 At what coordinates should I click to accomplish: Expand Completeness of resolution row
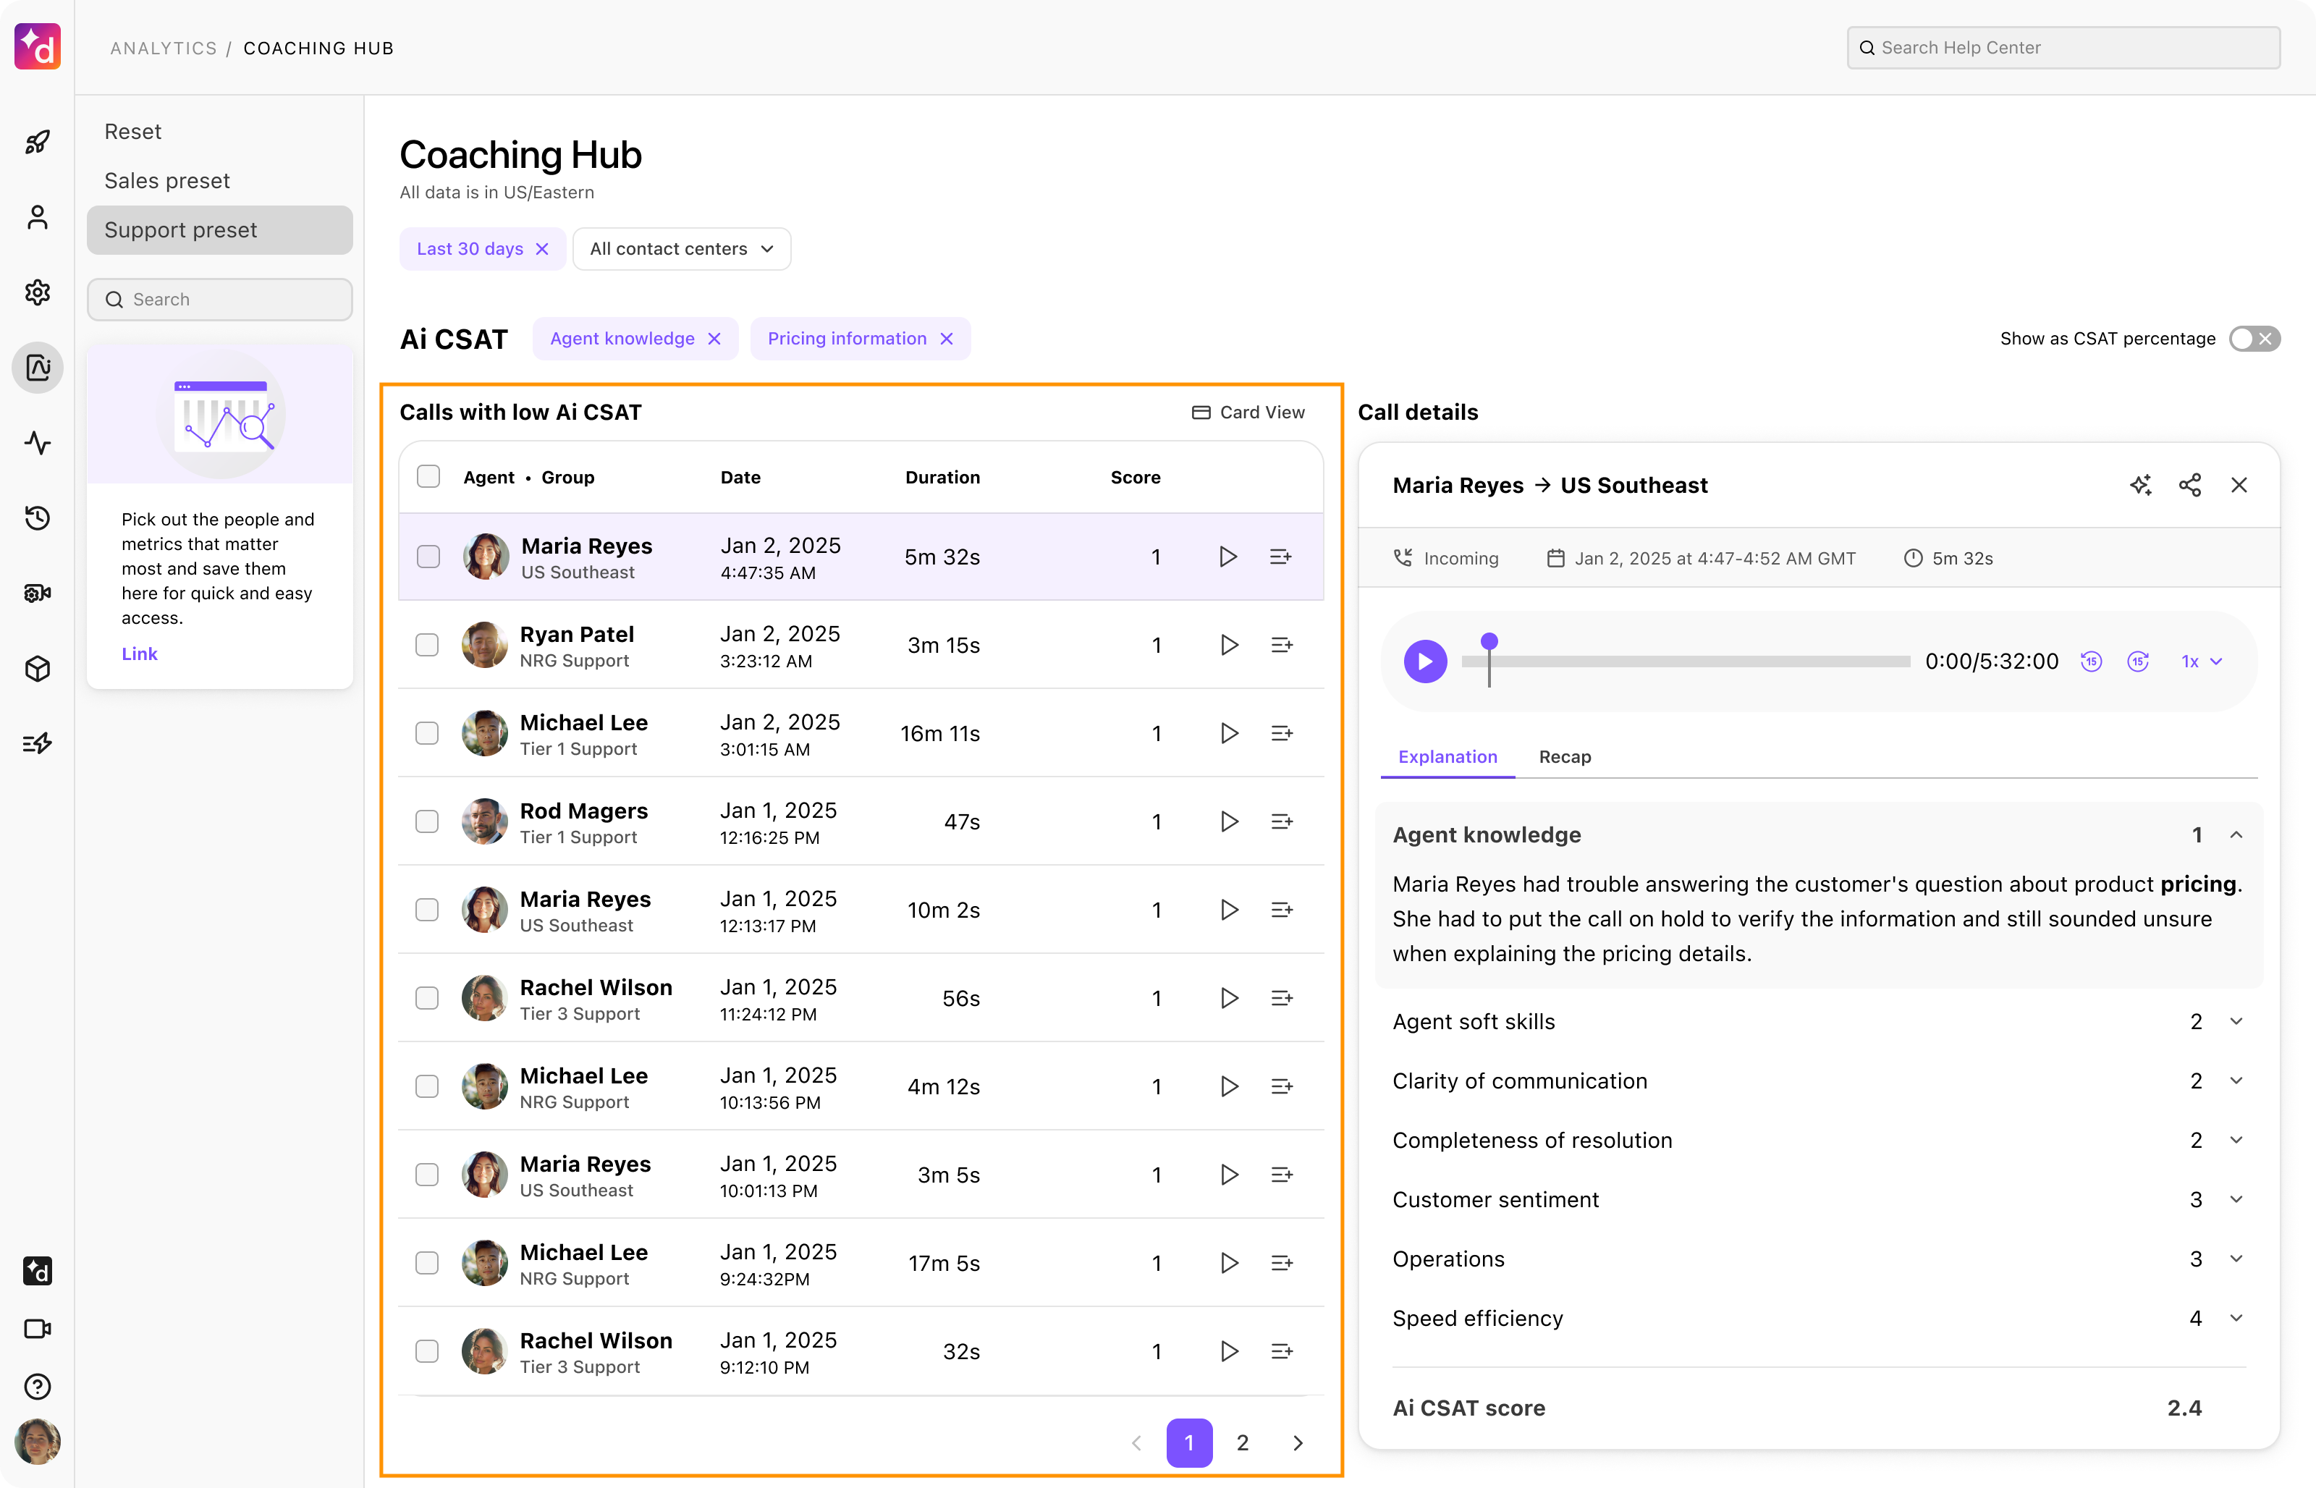pos(2236,1140)
